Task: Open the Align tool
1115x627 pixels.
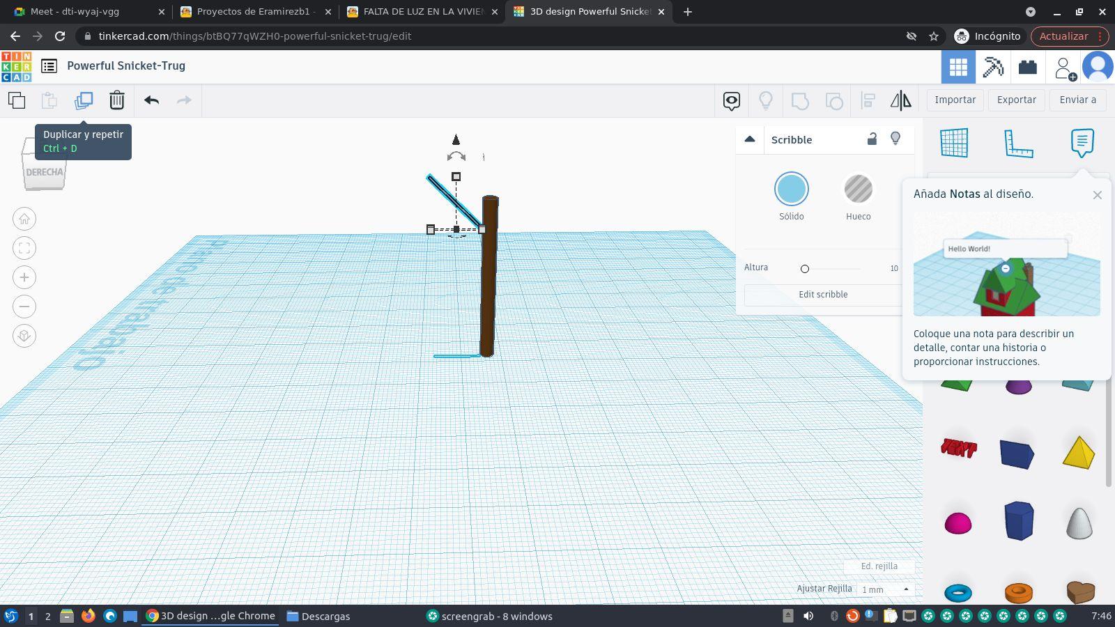Action: [x=868, y=101]
